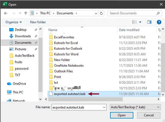Toggle the preview pane icon

(x=149, y=22)
